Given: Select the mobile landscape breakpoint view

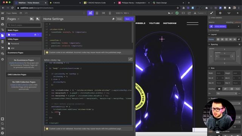Looking at the screenshot, I should pyautogui.click(x=103, y=13).
